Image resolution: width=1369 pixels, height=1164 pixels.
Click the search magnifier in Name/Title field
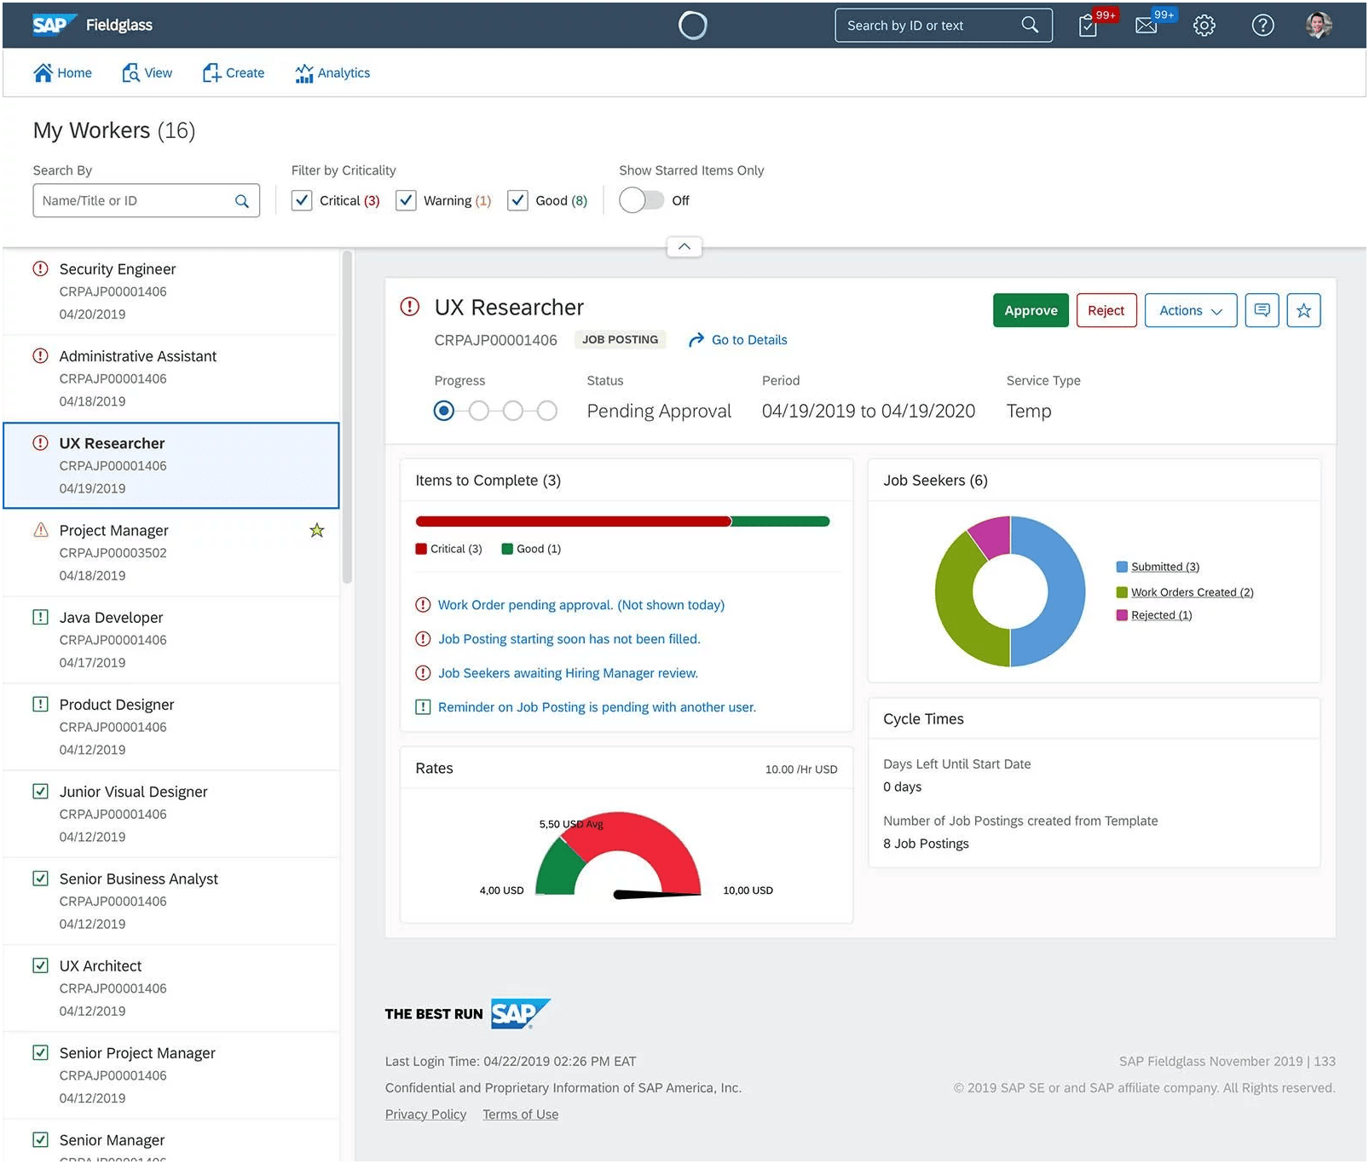point(242,201)
